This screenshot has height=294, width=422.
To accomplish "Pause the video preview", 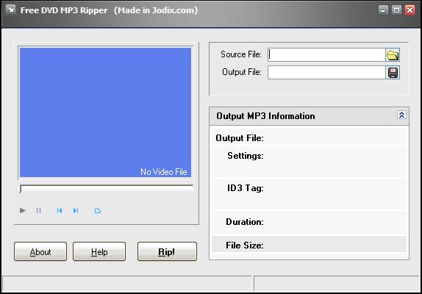I will [38, 210].
